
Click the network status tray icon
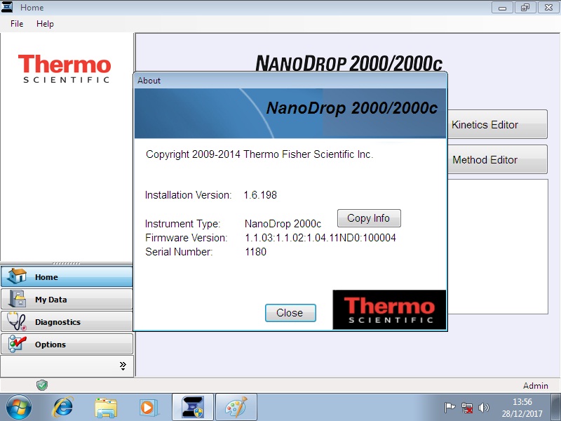[467, 408]
